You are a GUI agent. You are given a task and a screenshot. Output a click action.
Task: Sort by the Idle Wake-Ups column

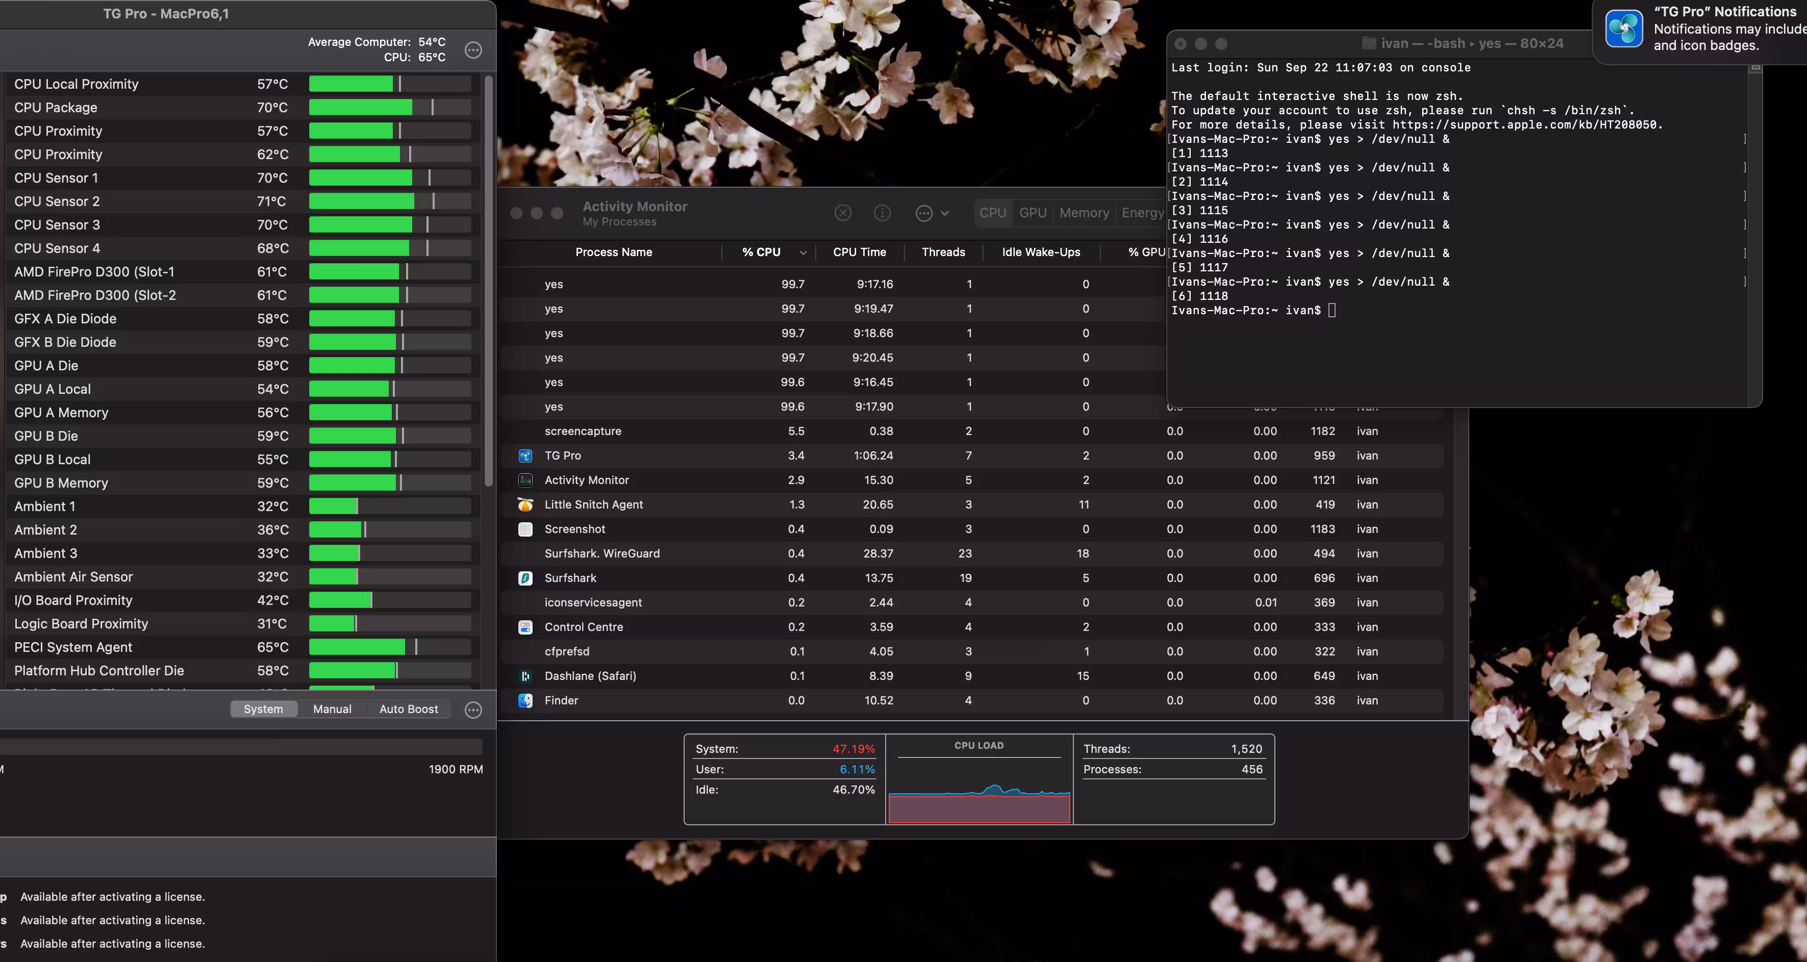point(1041,252)
